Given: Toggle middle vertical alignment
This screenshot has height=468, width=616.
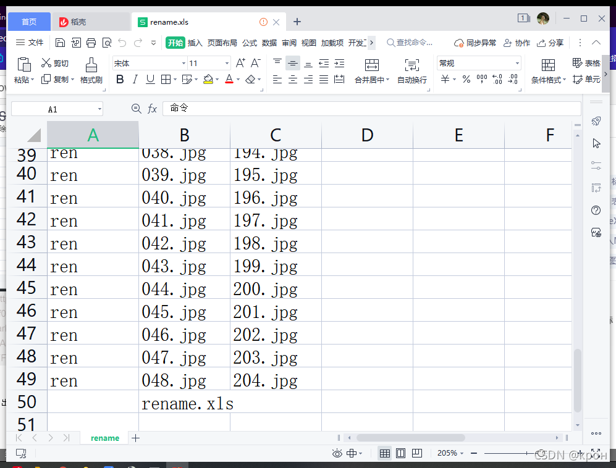Looking at the screenshot, I should [293, 63].
